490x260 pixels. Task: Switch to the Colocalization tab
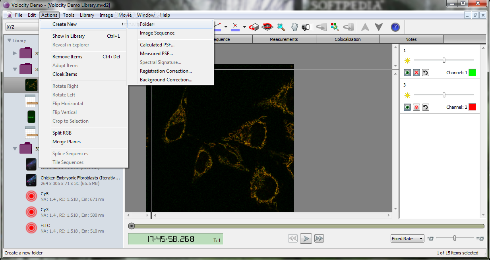click(348, 39)
